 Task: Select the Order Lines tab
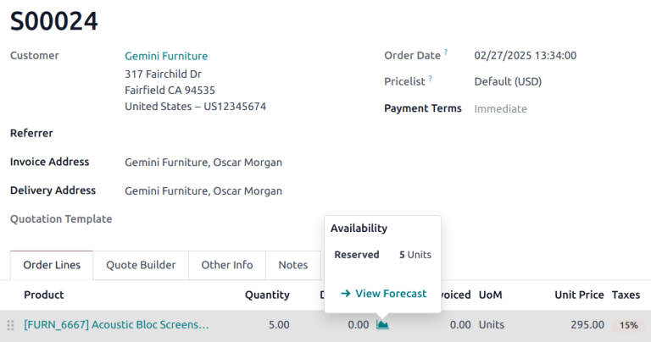point(52,265)
